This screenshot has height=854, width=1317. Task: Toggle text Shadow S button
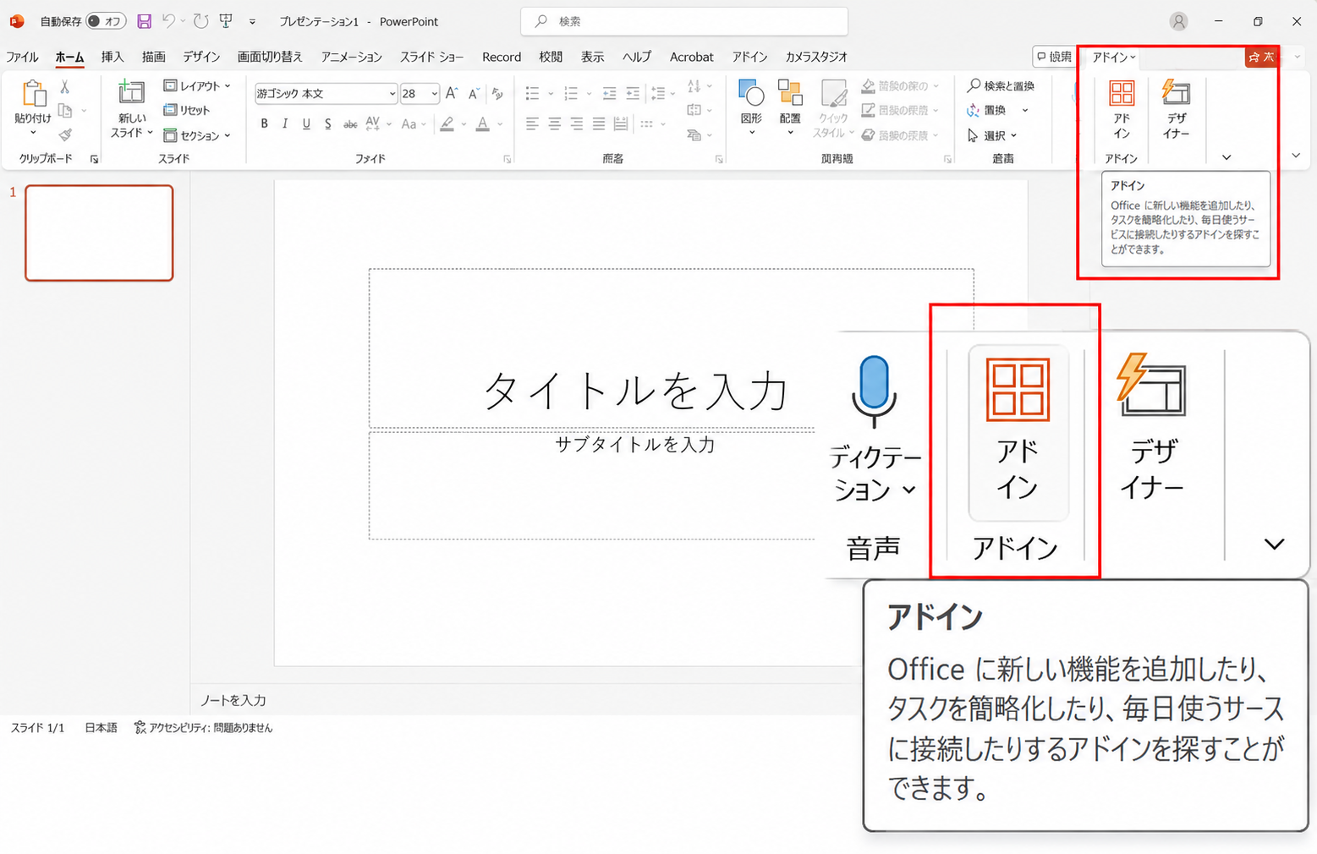pyautogui.click(x=328, y=124)
